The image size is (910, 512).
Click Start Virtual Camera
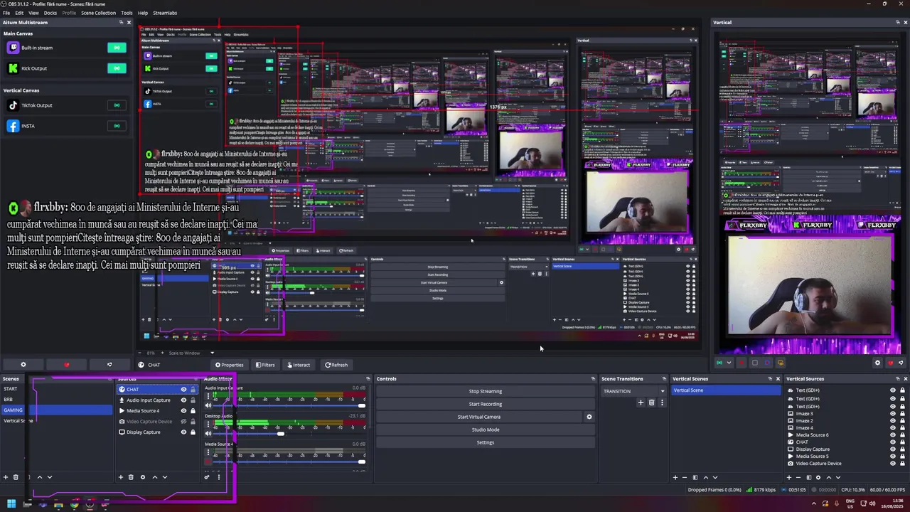click(x=479, y=417)
